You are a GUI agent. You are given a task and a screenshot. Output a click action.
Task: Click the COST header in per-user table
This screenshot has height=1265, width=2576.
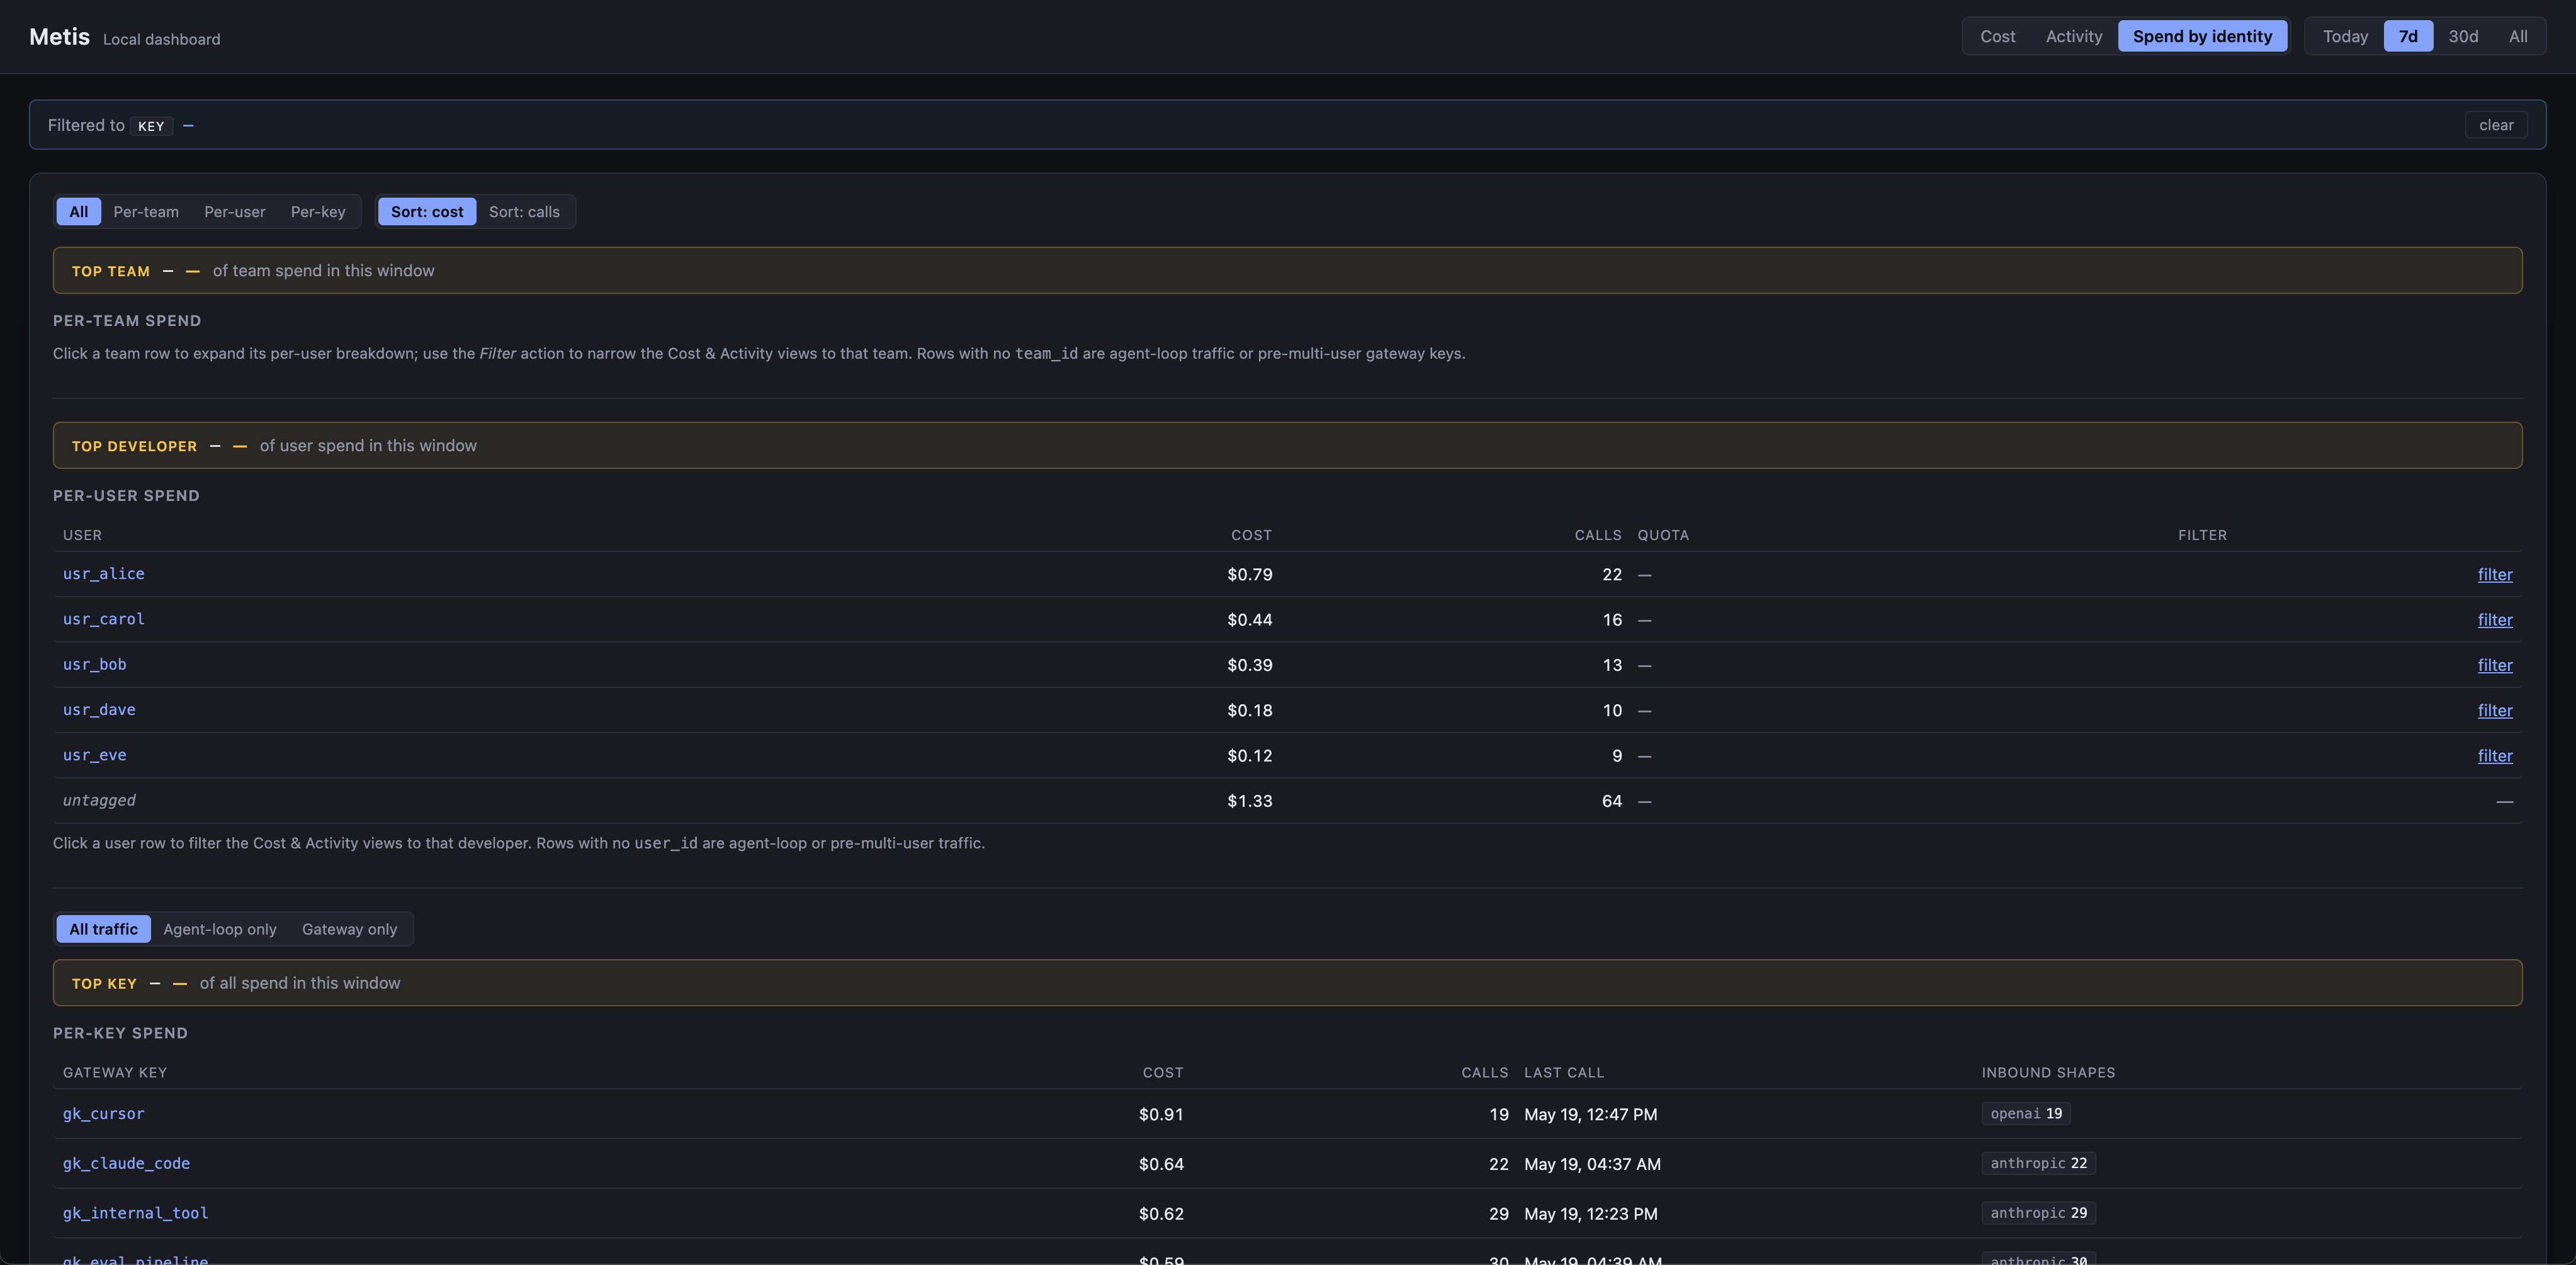pyautogui.click(x=1251, y=535)
